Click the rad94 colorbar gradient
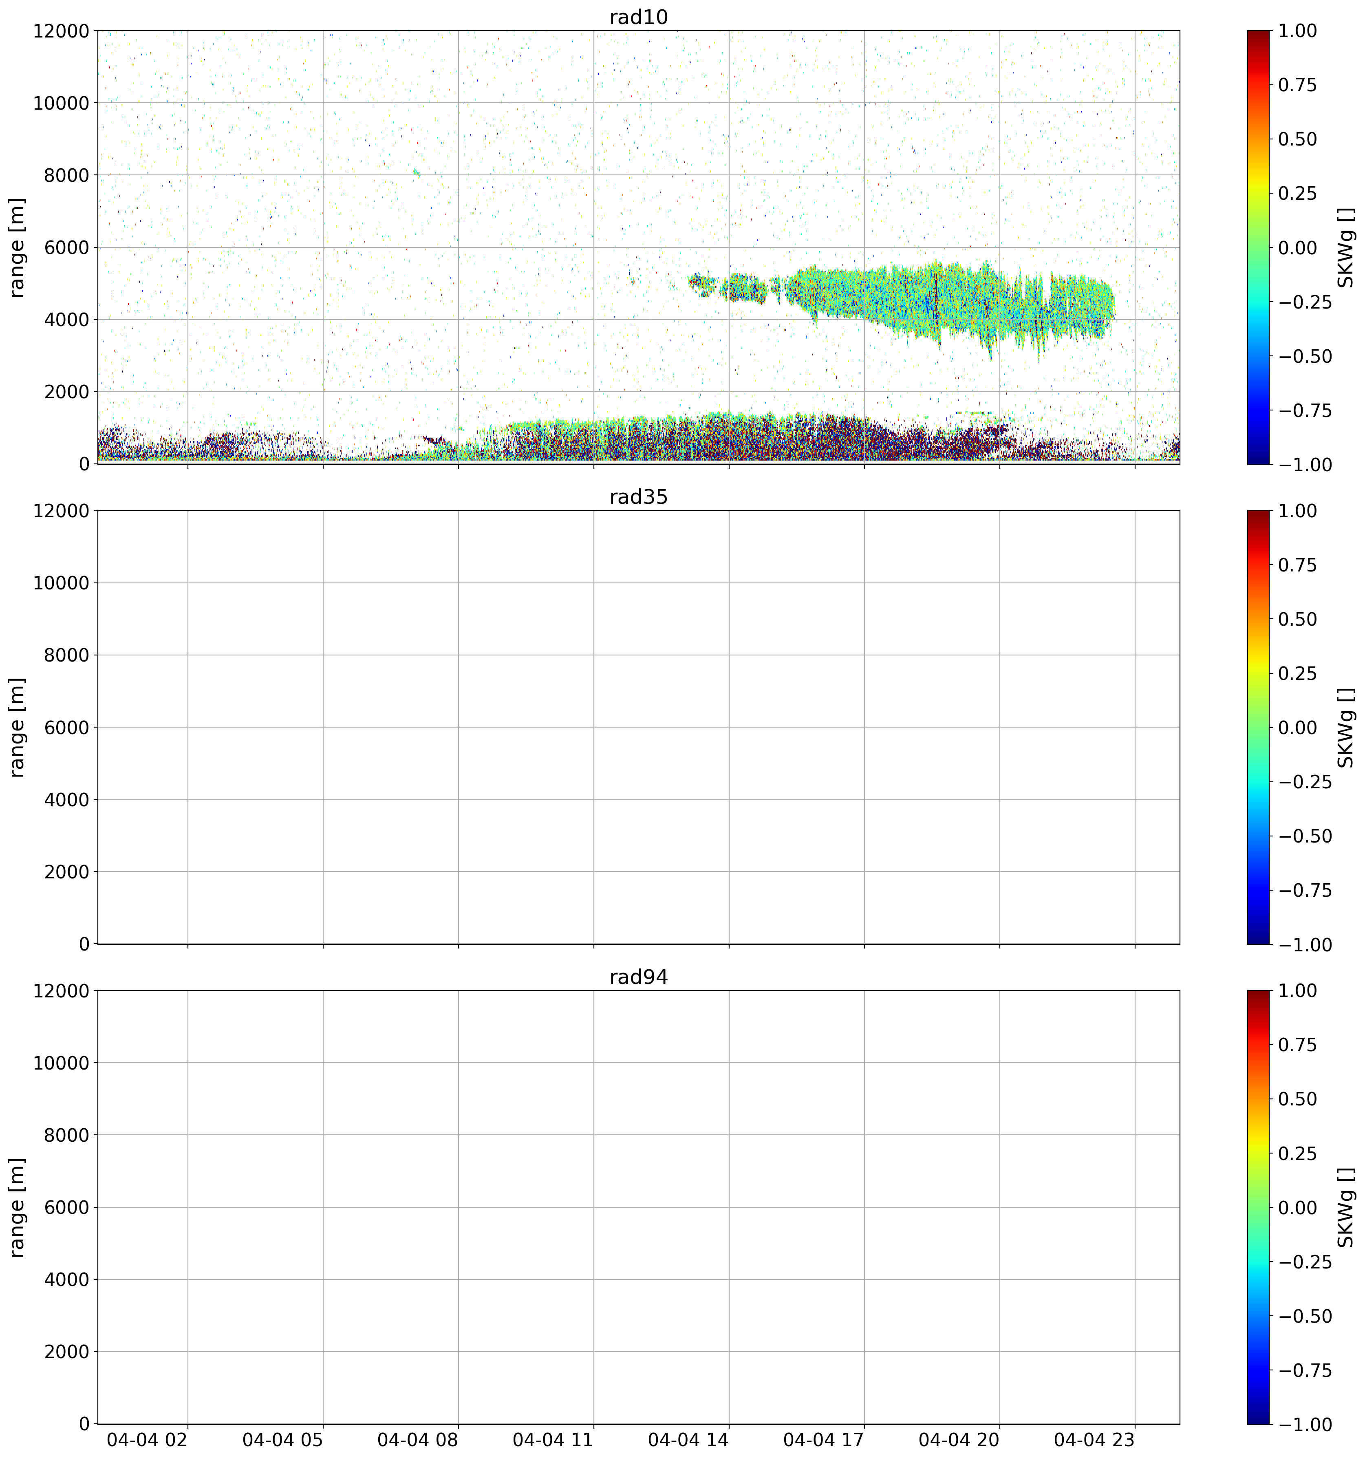Screen dimensions: 1365x1458 [x=1258, y=1207]
